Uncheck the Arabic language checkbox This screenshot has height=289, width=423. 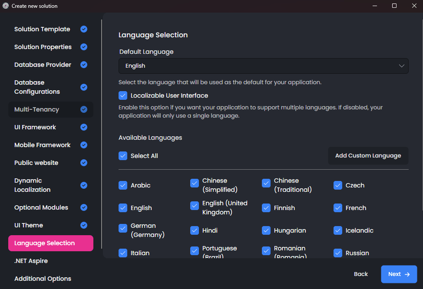point(123,185)
